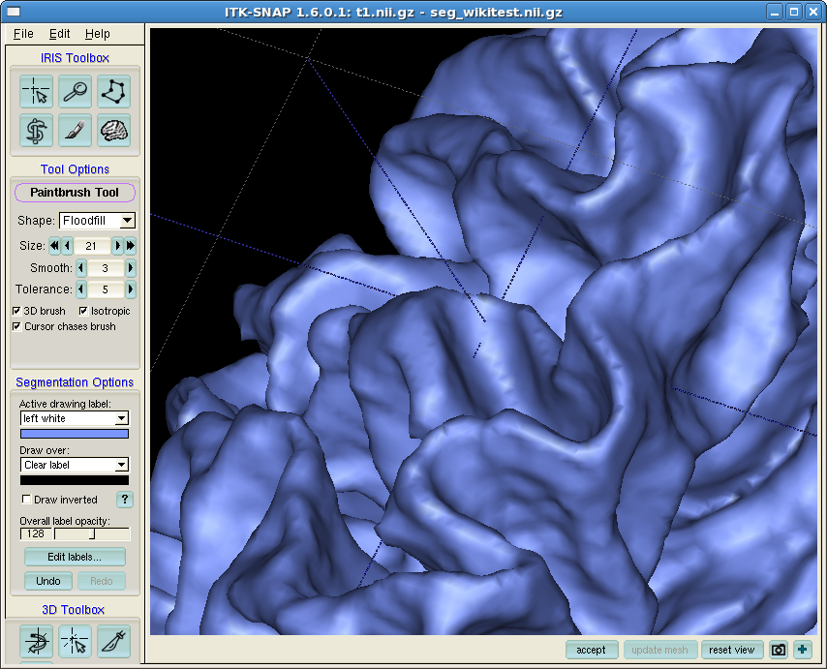Open the Help menu
The image size is (827, 669).
pyautogui.click(x=97, y=34)
